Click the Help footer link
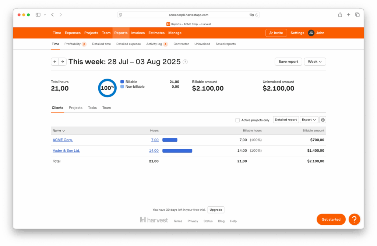 pyautogui.click(x=233, y=221)
